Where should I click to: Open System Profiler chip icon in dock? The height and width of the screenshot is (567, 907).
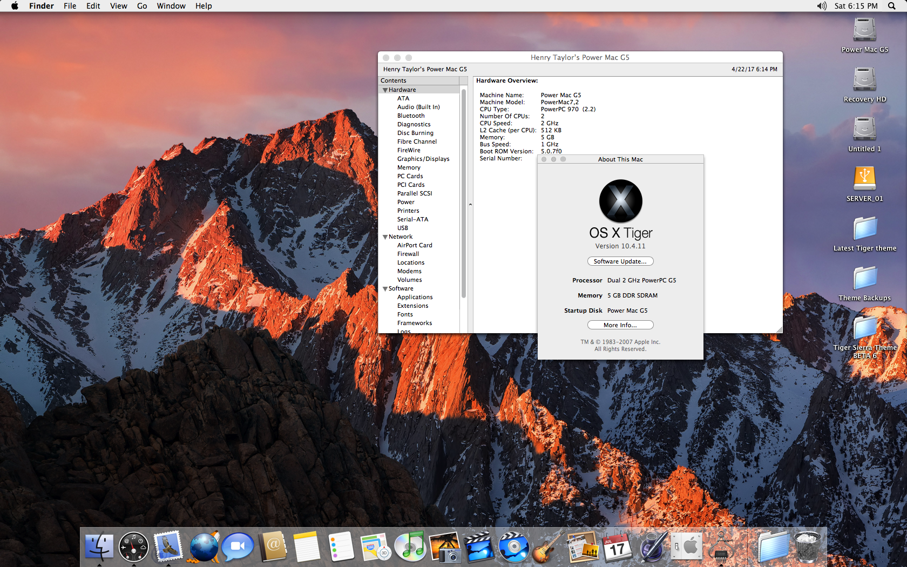[721, 546]
